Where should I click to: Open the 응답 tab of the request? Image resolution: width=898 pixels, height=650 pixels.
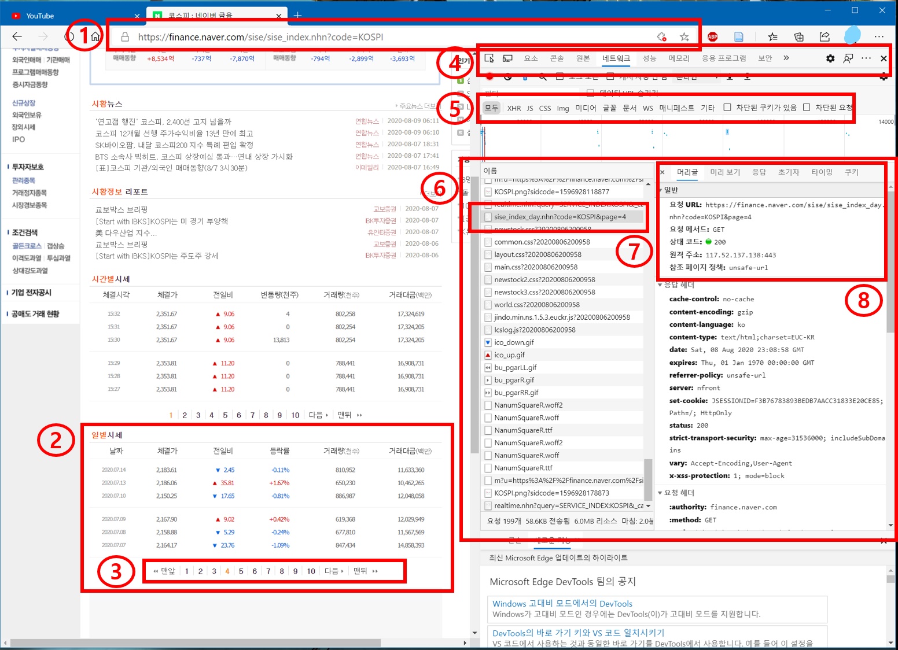[x=759, y=172]
